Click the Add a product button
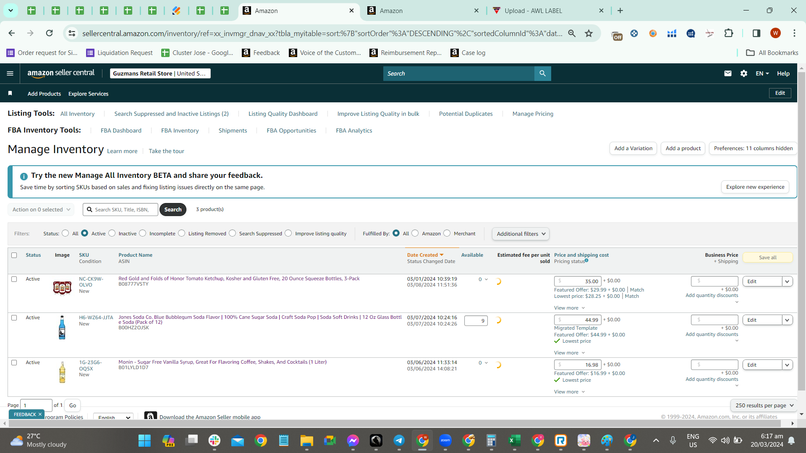The width and height of the screenshot is (806, 453). point(683,148)
